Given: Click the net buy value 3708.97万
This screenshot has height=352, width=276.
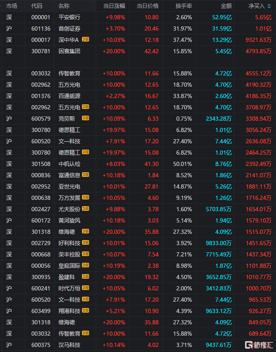Looking at the screenshot, I should click(258, 107).
